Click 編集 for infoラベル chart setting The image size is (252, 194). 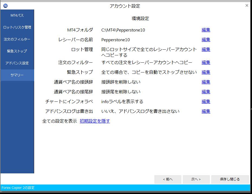(206, 102)
